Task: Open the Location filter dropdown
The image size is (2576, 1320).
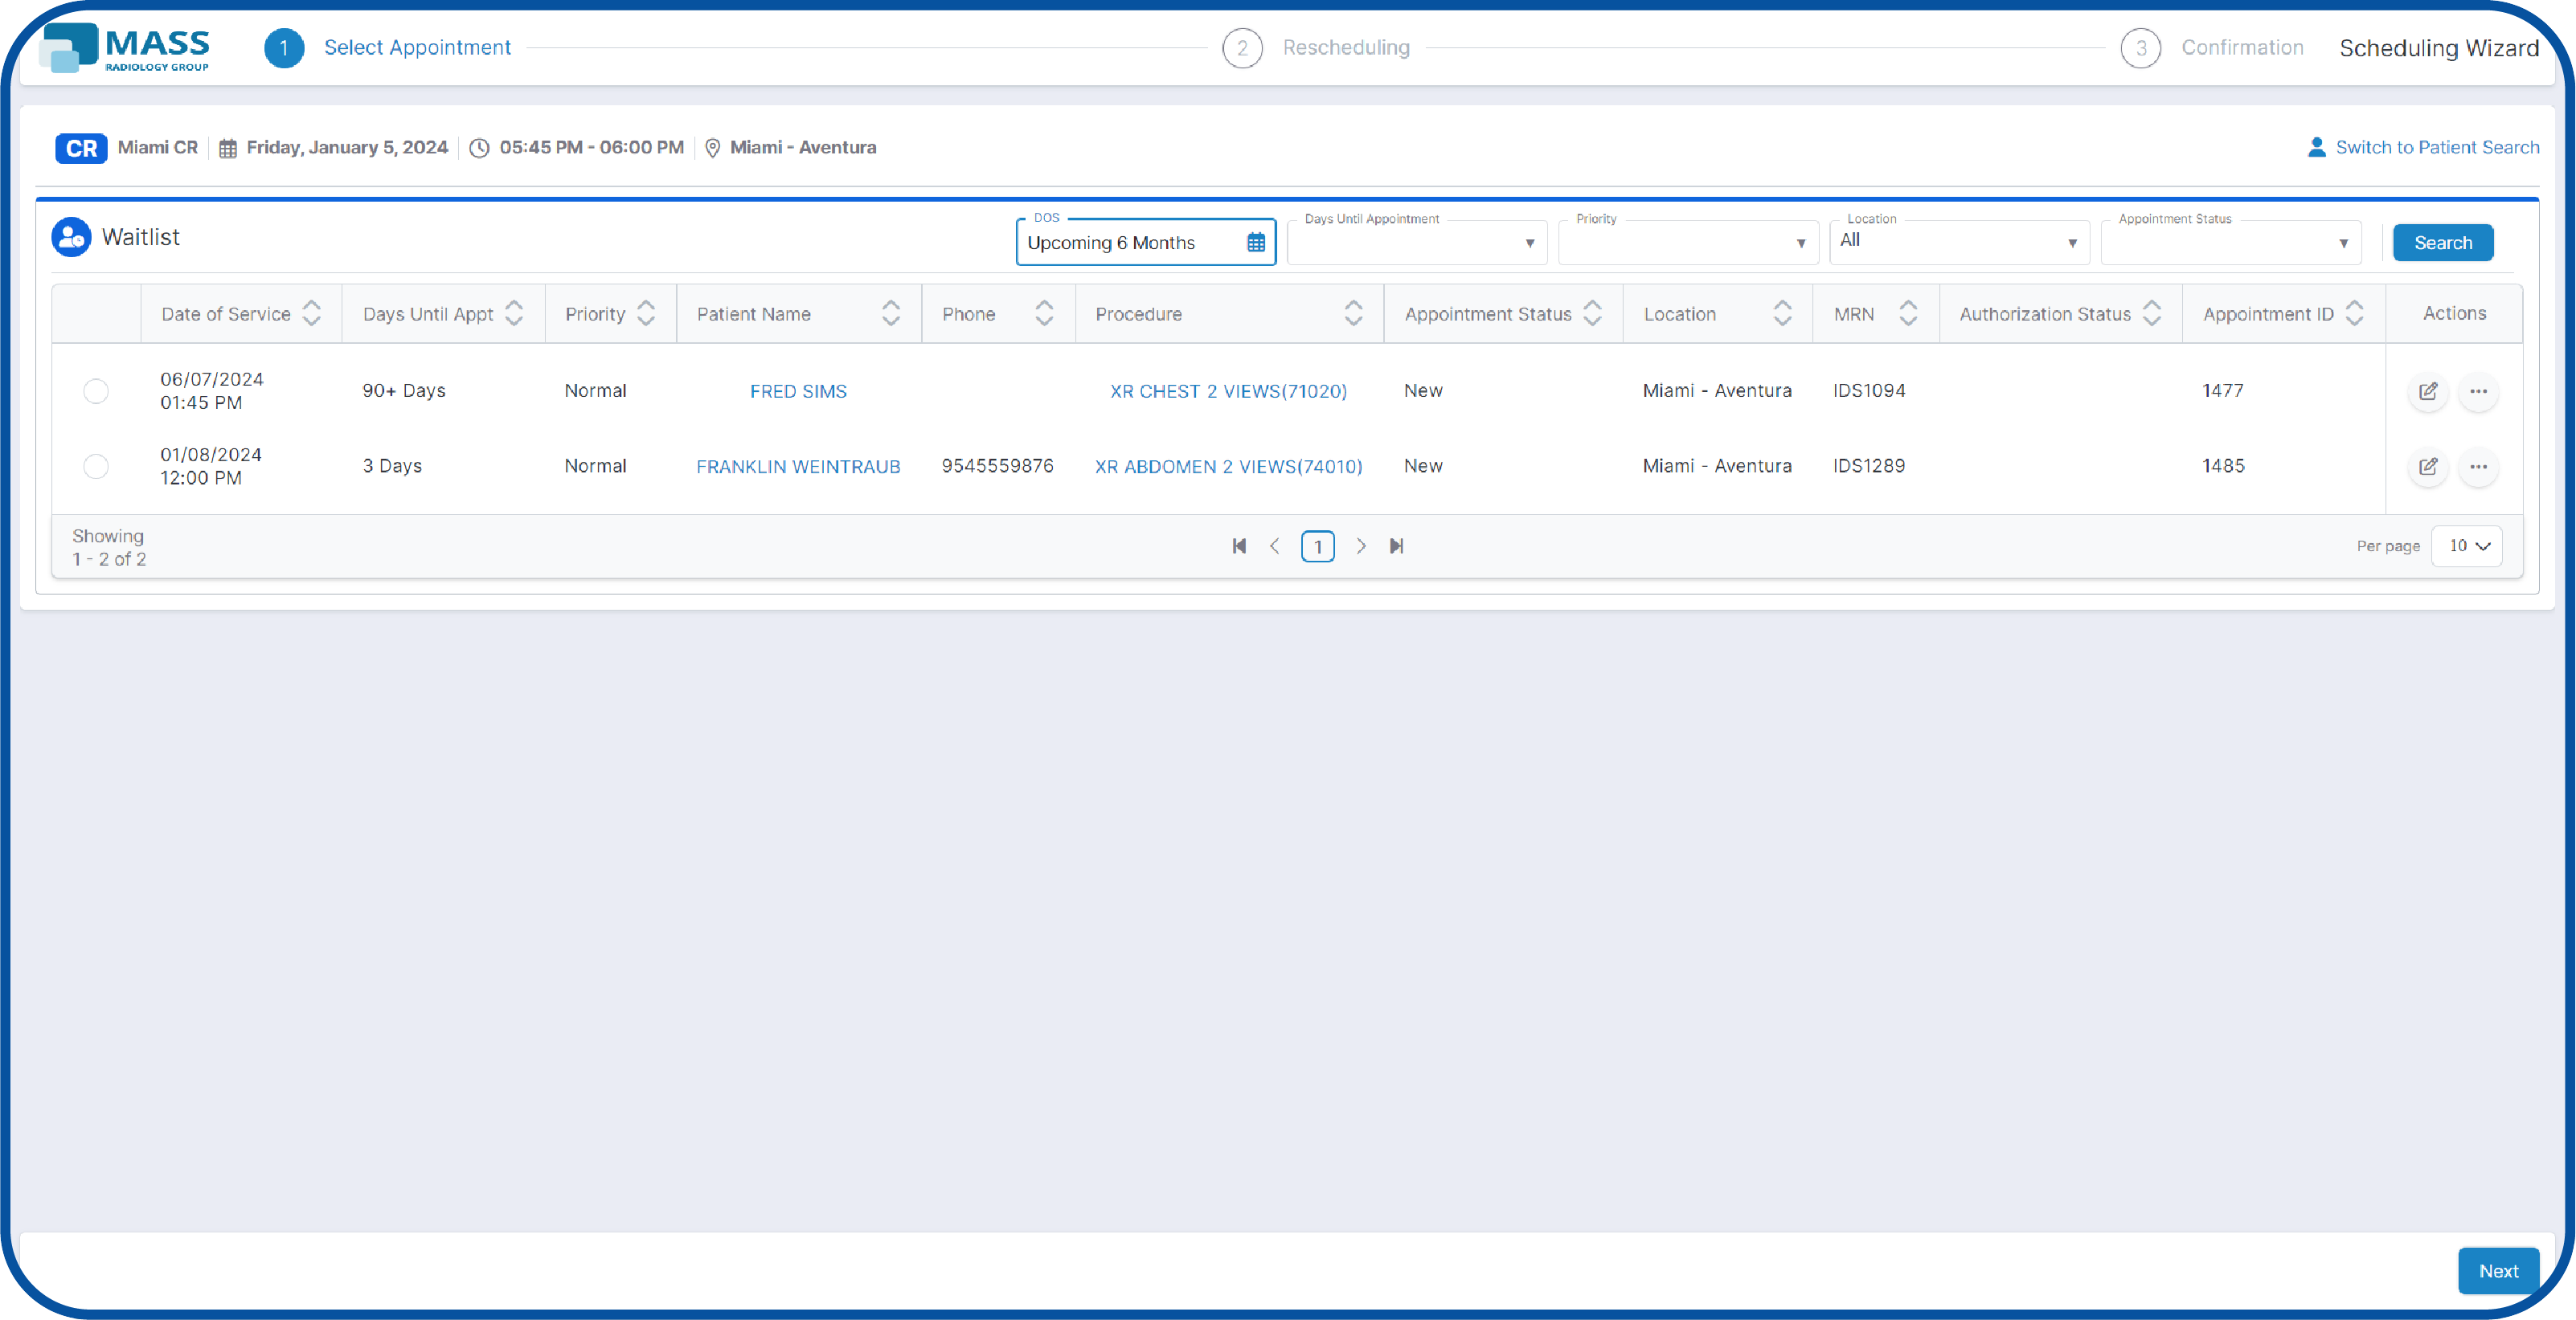Action: [x=2071, y=242]
